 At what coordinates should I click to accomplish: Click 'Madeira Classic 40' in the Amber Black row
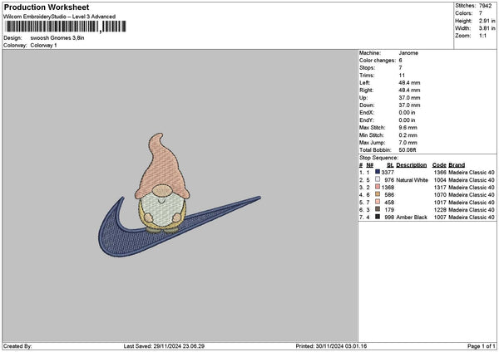[x=472, y=218]
